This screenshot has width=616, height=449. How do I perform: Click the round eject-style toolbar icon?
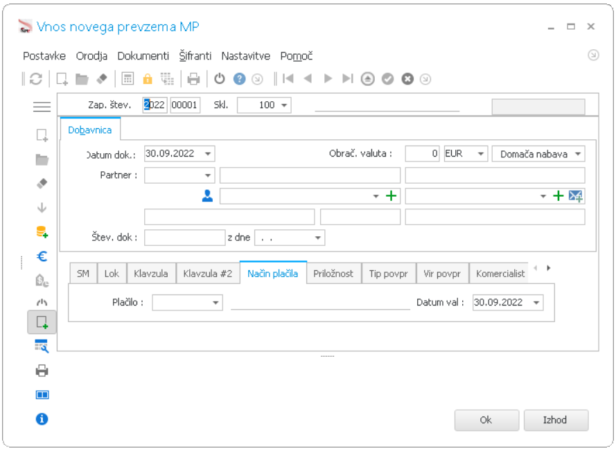pyautogui.click(x=368, y=79)
